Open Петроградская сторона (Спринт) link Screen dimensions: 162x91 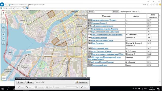[105, 29]
